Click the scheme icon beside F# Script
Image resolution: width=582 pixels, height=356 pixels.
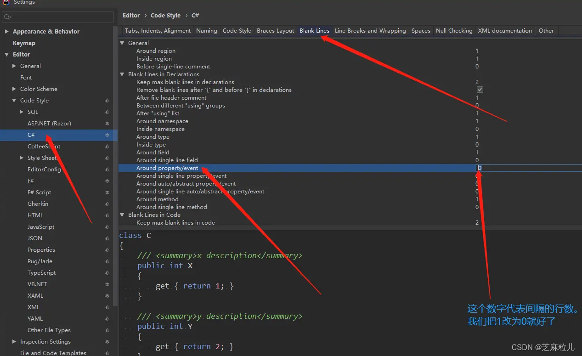[107, 192]
